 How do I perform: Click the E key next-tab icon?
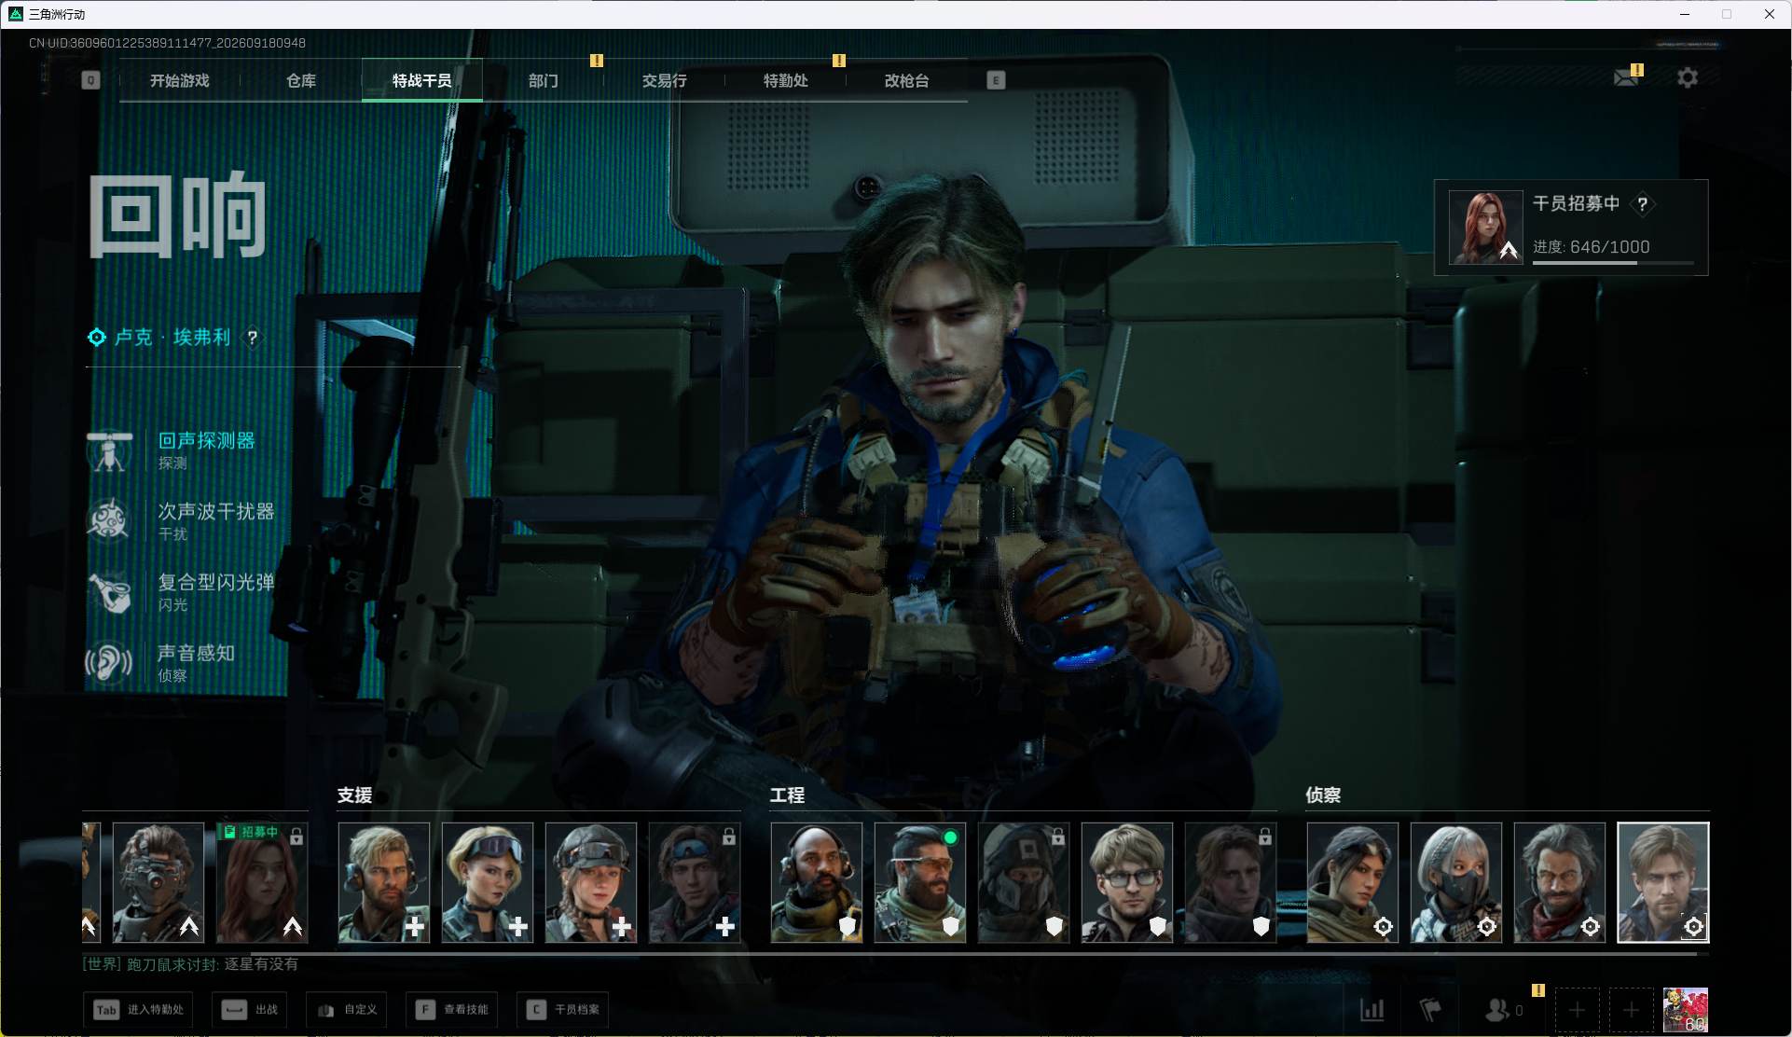(996, 80)
